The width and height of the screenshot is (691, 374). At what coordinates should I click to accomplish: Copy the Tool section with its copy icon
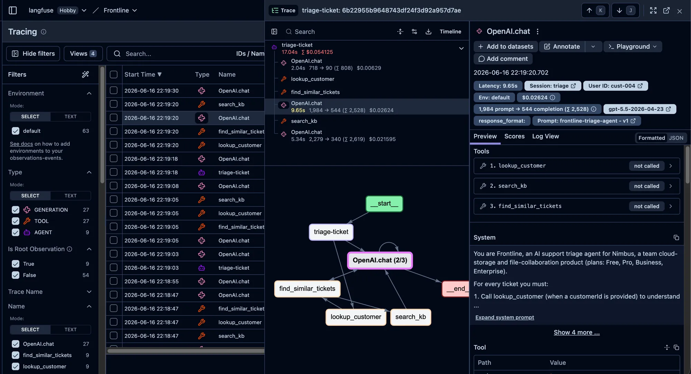676,347
